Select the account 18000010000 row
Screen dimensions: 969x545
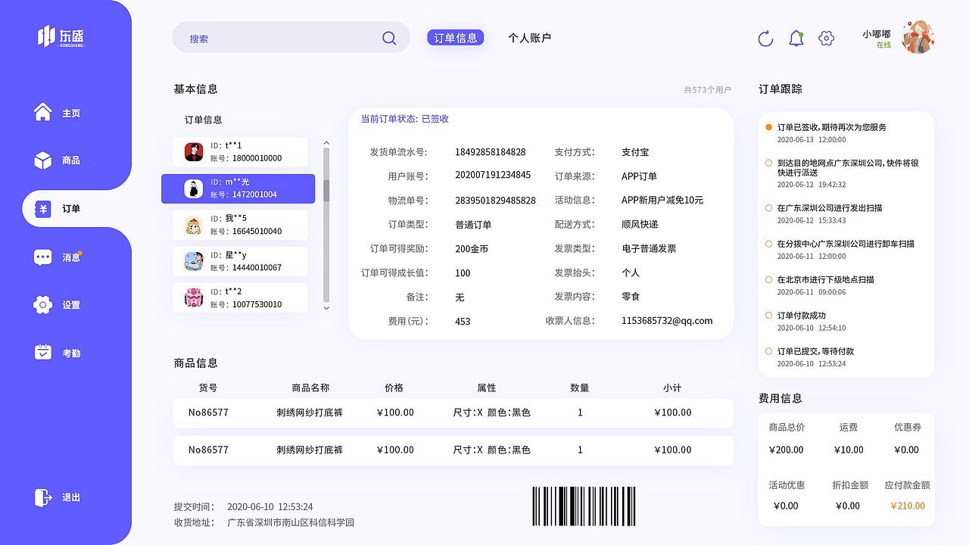[240, 151]
